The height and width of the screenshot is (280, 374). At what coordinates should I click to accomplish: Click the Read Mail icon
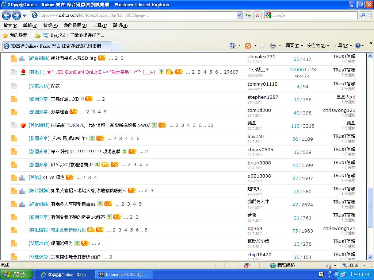click(x=263, y=46)
